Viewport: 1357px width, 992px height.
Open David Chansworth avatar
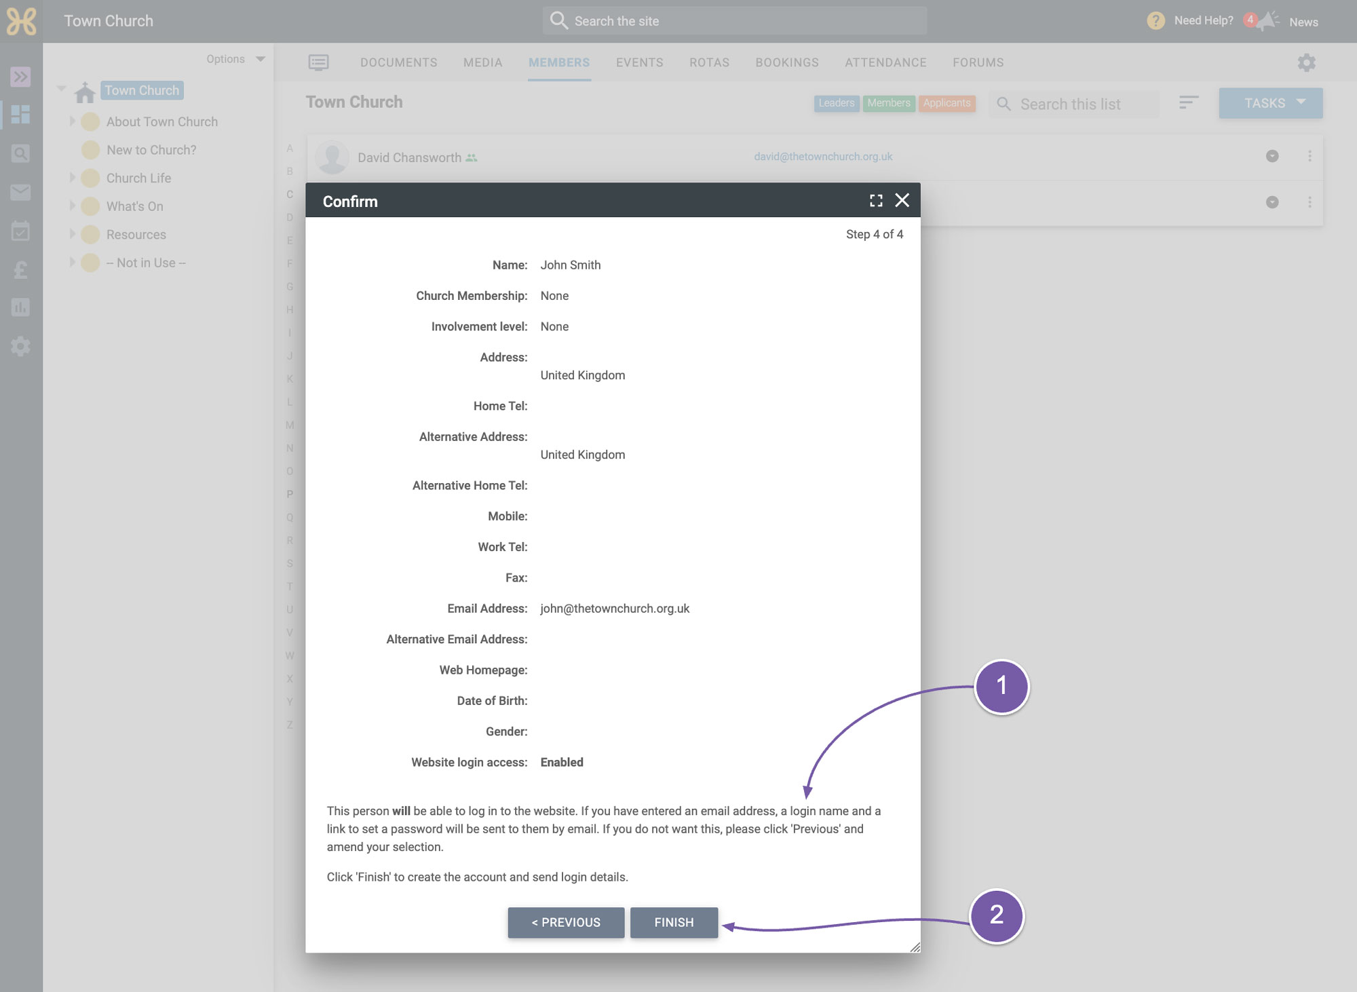(332, 157)
